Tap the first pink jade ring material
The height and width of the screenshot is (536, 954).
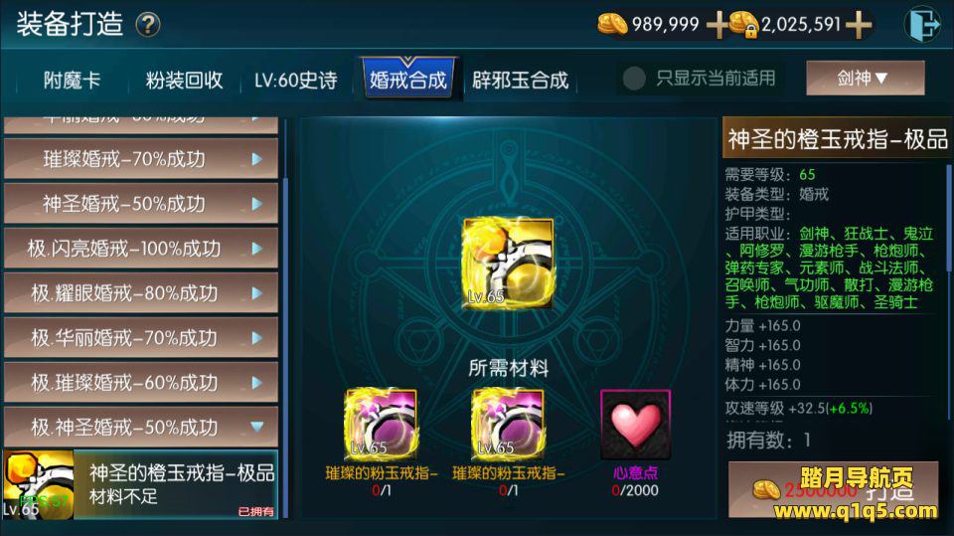(381, 425)
